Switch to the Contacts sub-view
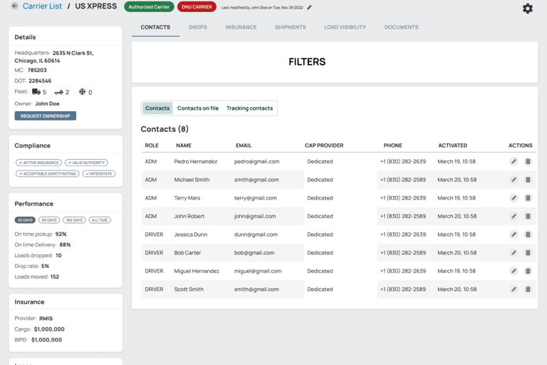The image size is (547, 365). tap(157, 108)
